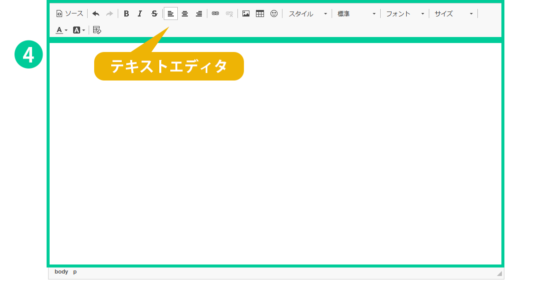The width and height of the screenshot is (551, 282).
Task: Open the スタイル (Style) dropdown
Action: pyautogui.click(x=308, y=13)
